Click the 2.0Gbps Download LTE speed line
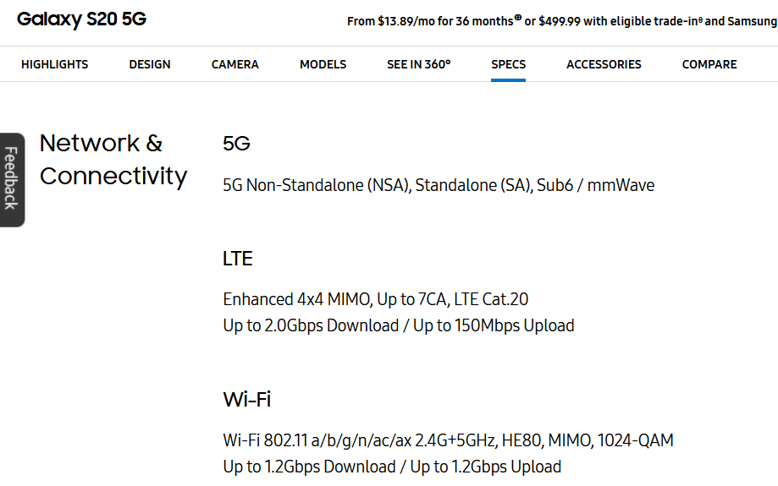 (398, 325)
